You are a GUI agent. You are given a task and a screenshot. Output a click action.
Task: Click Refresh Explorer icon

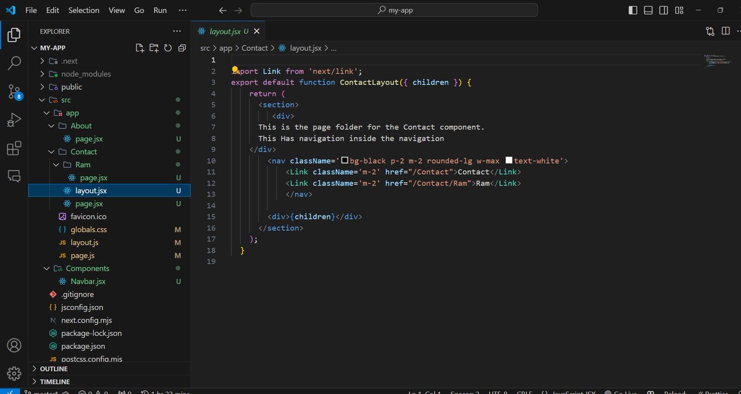coord(168,48)
